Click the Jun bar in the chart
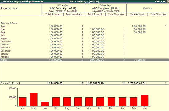Screen dimensions: 169x111 (x=45, y=104)
